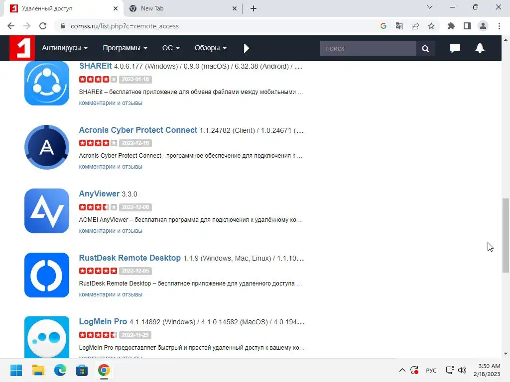Click the padlock site info icon

(x=63, y=26)
